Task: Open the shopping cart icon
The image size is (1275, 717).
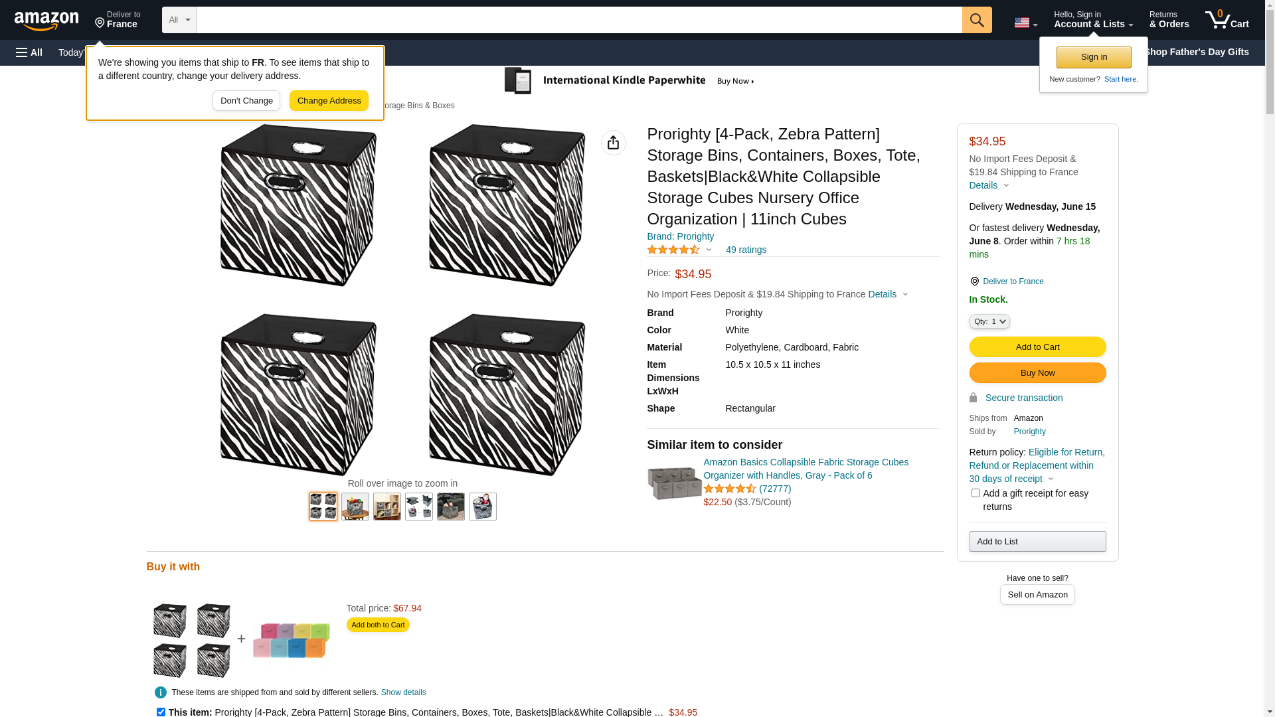Action: tap(1227, 20)
